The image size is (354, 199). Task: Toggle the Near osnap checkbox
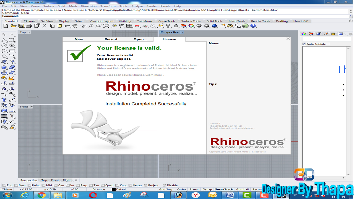[16, 185]
